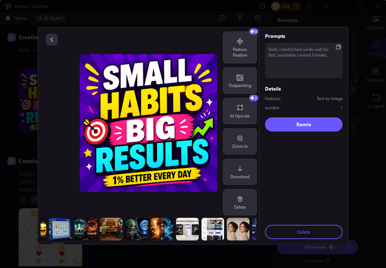Viewport: 386px width, 268px height.
Task: Download the generated image
Action: 240,172
